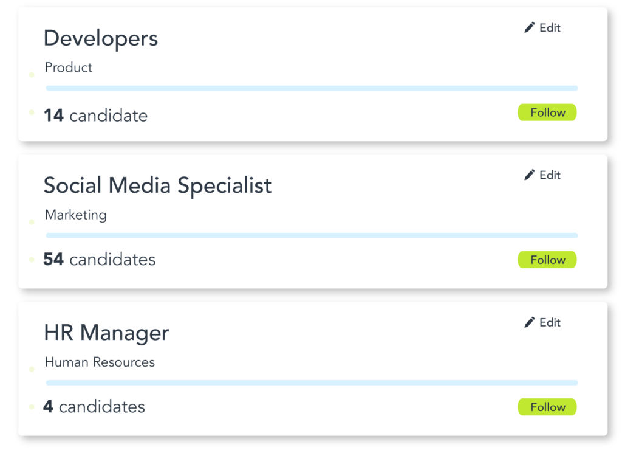Click the pencil icon on Developers card
The height and width of the screenshot is (450, 622).
(529, 27)
